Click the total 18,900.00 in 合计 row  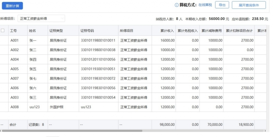(x=246, y=125)
